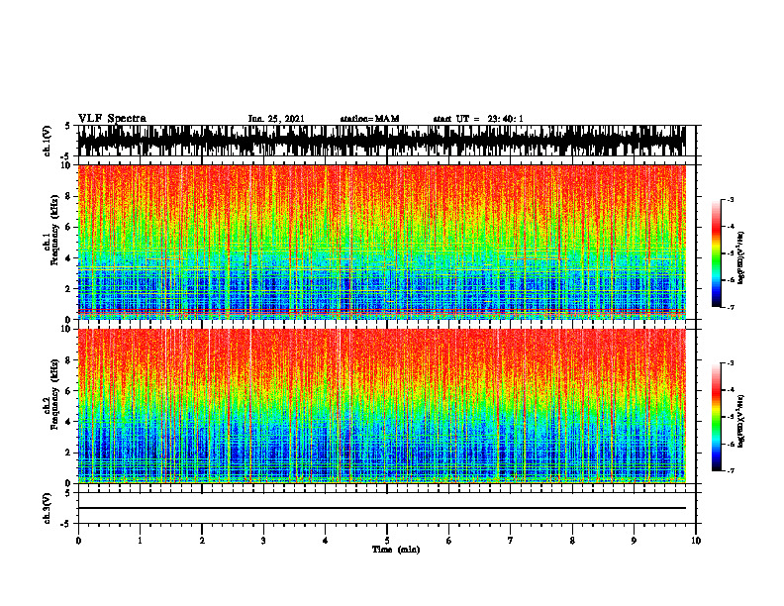Click the ch.1(V) waveform strip at top
The height and width of the screenshot is (606, 784).
381,141
